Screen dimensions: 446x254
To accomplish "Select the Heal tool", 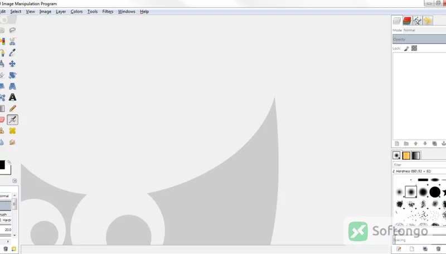I will point(12,131).
